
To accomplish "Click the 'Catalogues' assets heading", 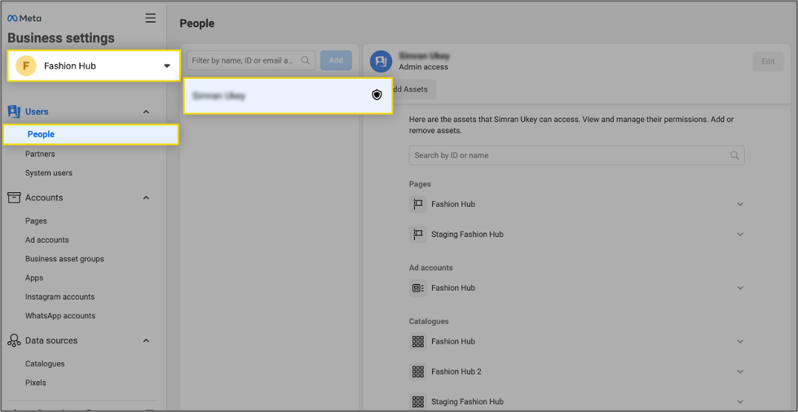I will (429, 322).
